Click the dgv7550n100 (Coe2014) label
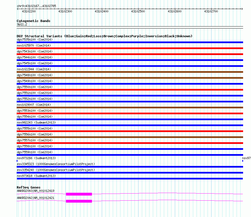The height and width of the screenshot is (217, 251). (x=35, y=87)
